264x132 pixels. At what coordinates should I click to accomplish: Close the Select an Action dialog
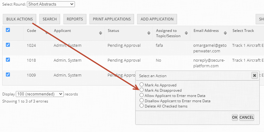[x=254, y=75]
